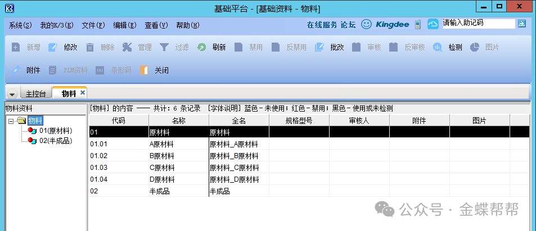Switch to the 主控台 tab

37,94
